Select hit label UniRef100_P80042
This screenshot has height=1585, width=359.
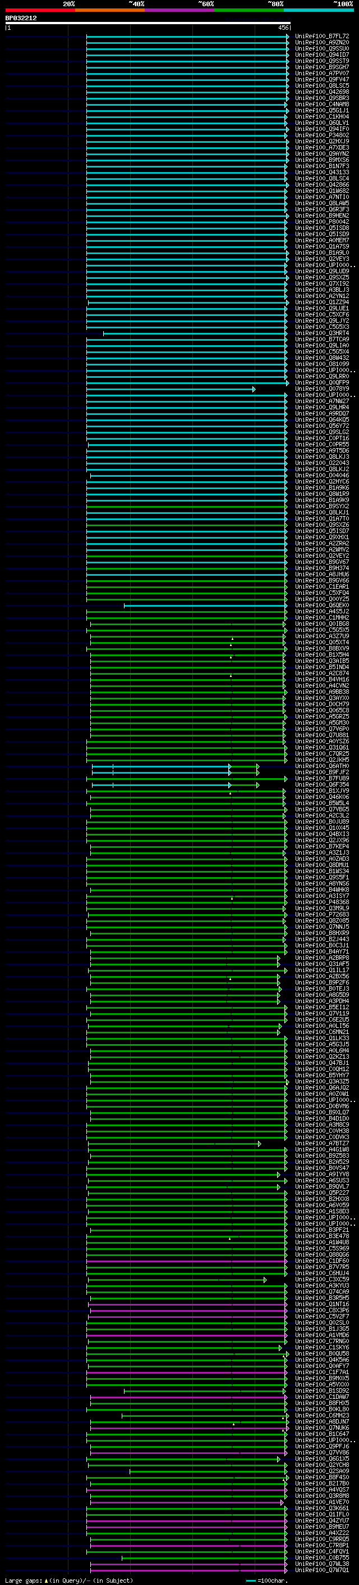pyautogui.click(x=322, y=222)
